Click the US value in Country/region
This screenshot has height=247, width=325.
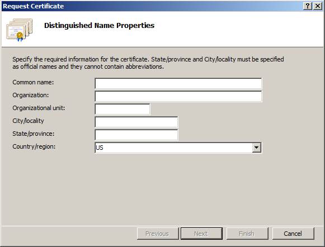click(x=100, y=148)
